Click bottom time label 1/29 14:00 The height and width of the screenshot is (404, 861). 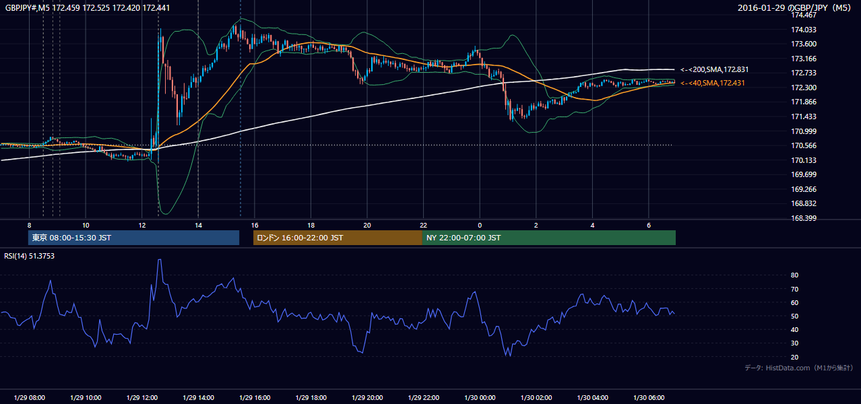198,398
